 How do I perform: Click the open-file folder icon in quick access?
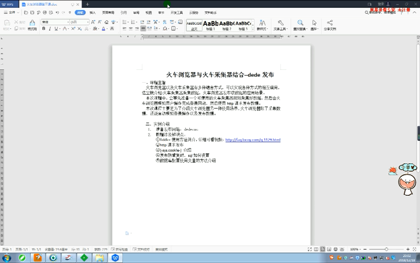pyautogui.click(x=26, y=12)
